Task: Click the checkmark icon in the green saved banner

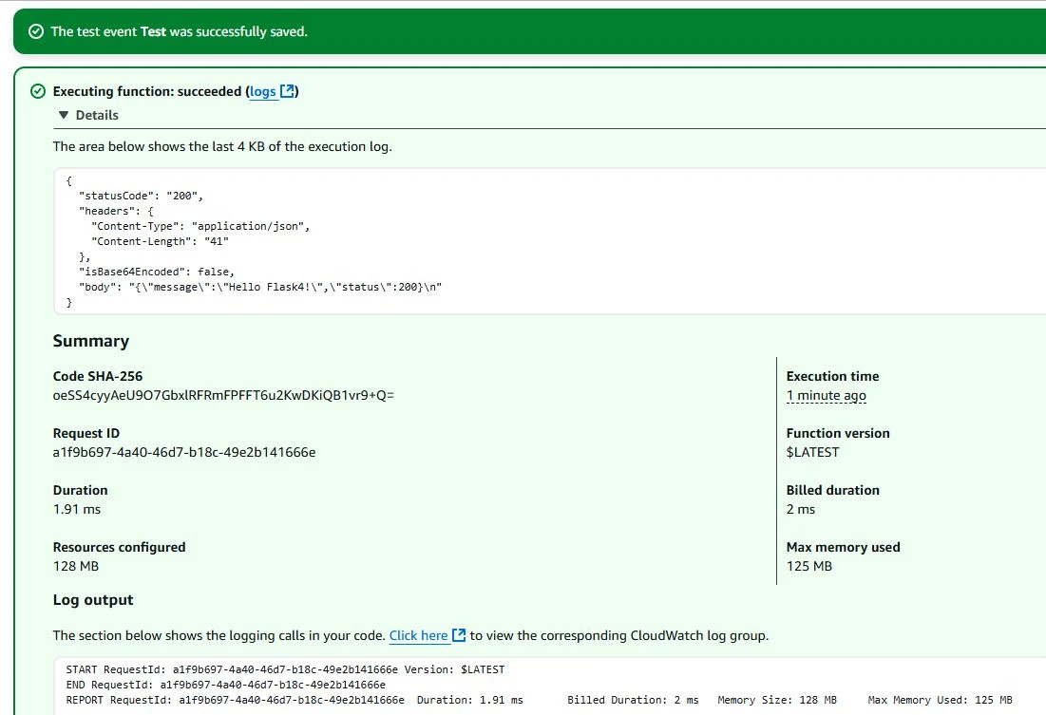Action: coord(36,31)
